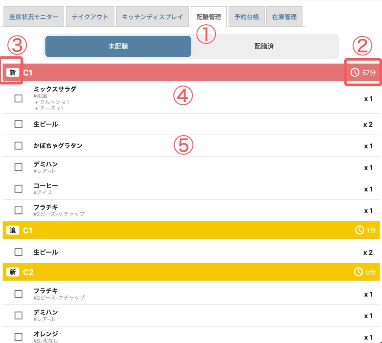Click the clock icon on the 1分 header
The width and height of the screenshot is (382, 343).
[x=359, y=231]
